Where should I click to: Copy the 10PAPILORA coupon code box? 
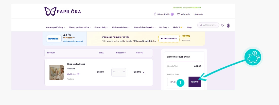click(x=169, y=39)
